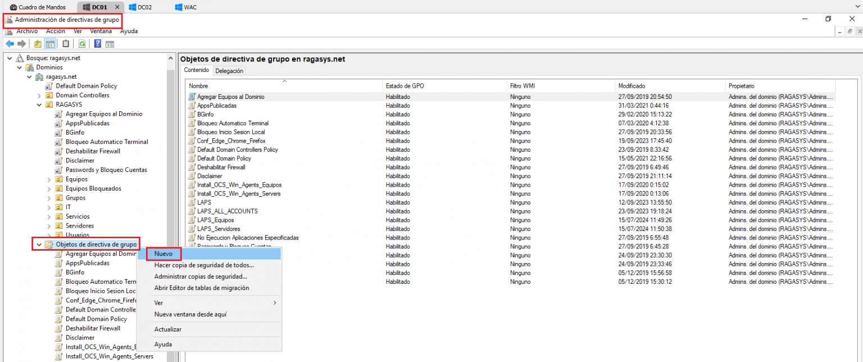The width and height of the screenshot is (863, 362).
Task: Select BGinfo row in the list
Action: pyautogui.click(x=511, y=114)
